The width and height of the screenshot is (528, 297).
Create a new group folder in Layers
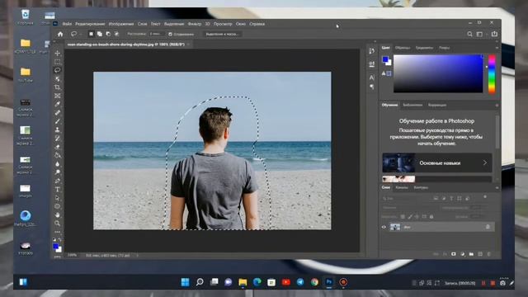471,254
